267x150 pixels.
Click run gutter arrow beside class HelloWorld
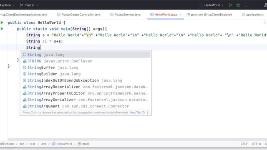[x=2, y=22]
